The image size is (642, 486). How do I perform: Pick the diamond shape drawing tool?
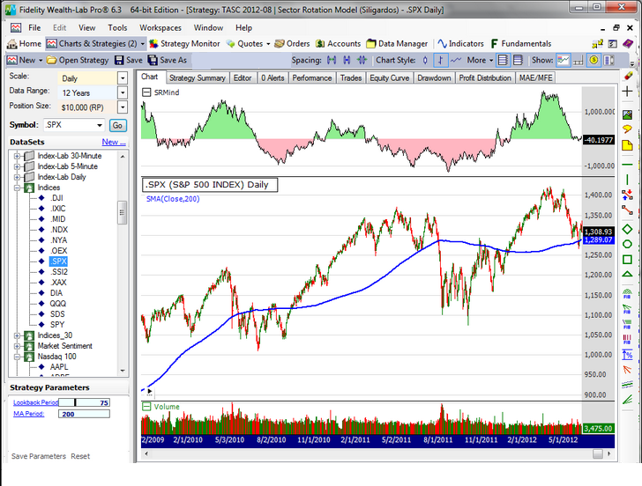point(627,228)
